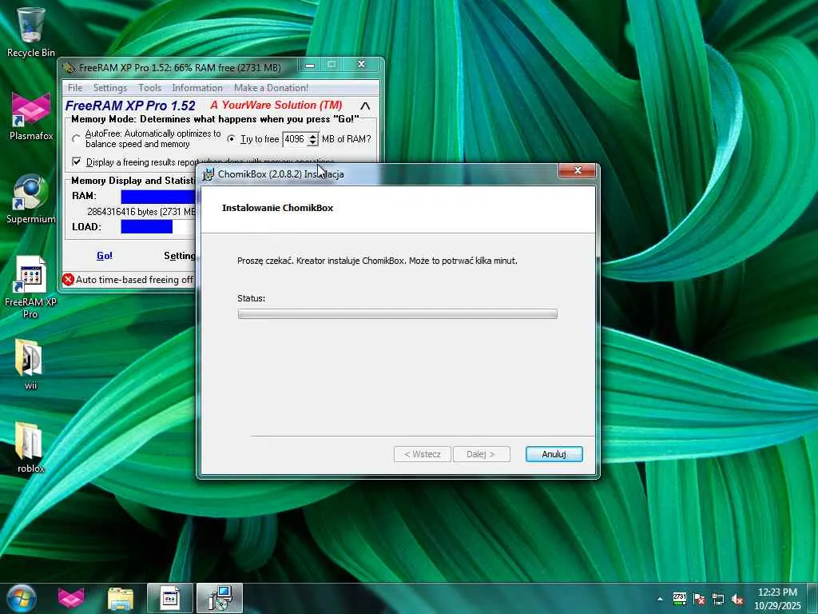Select the FreeRAM XP Pro desktop shortcut
This screenshot has height=614, width=818.
point(31,287)
